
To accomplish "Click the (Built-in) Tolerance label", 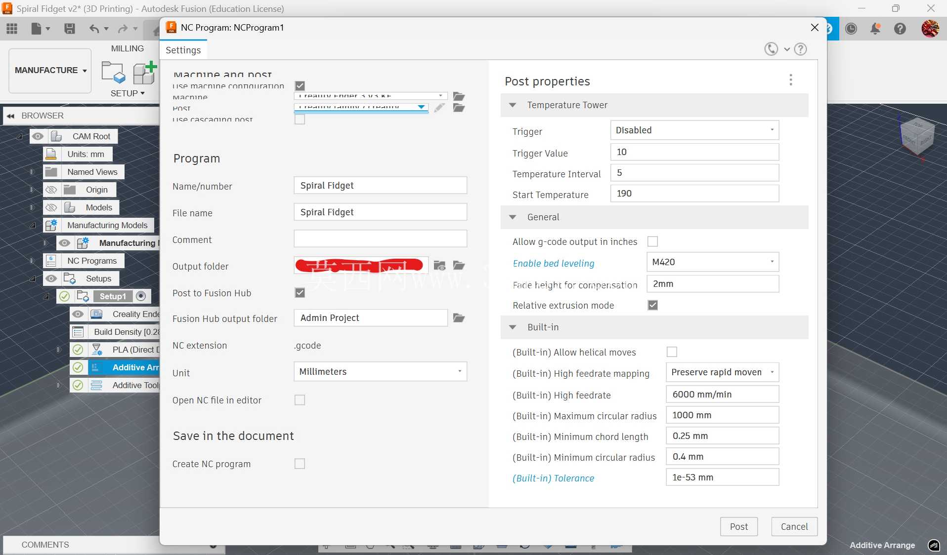I will [554, 478].
